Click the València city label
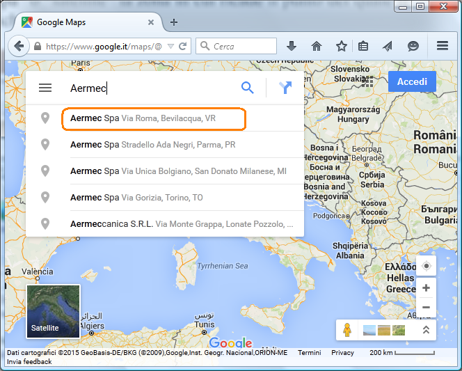The image size is (462, 371). pyautogui.click(x=37, y=271)
